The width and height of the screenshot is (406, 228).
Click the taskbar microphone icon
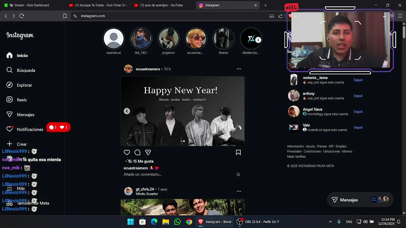(x=339, y=222)
